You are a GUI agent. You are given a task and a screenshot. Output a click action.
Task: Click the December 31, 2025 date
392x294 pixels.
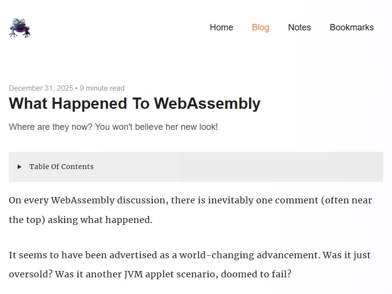pyautogui.click(x=41, y=88)
